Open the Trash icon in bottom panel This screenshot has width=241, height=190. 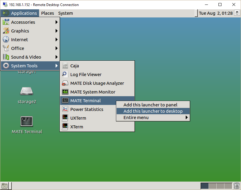point(236,186)
